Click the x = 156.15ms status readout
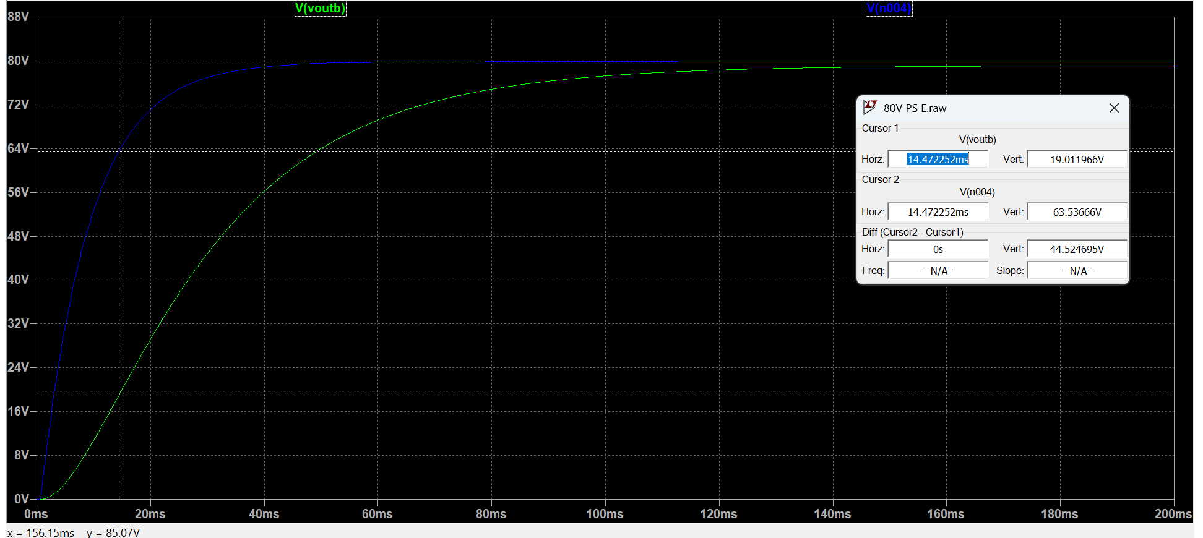The height and width of the screenshot is (538, 1203). pos(41,532)
